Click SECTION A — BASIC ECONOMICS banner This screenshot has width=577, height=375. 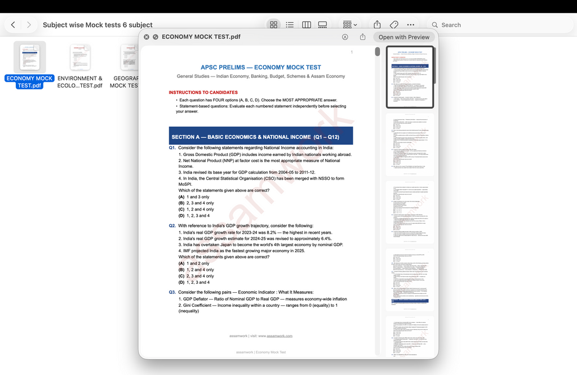point(260,136)
